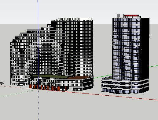Click the brown roof section of the podium

[x=79, y=78]
